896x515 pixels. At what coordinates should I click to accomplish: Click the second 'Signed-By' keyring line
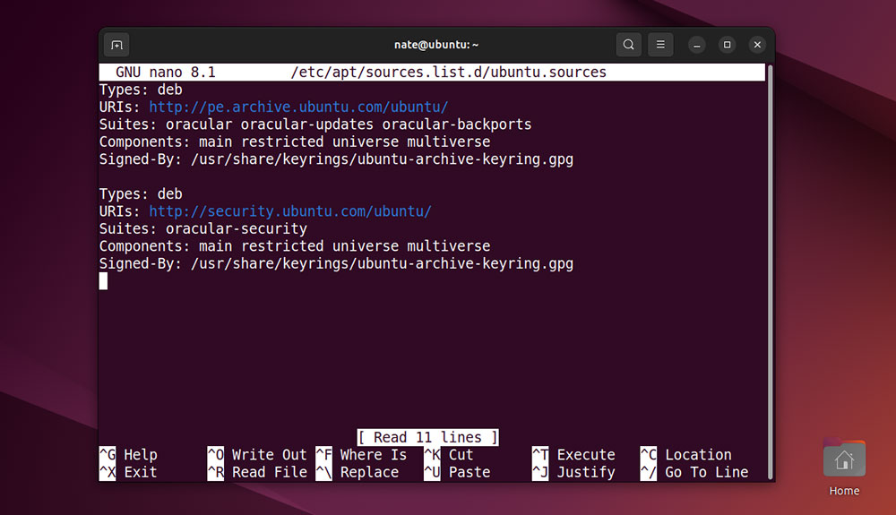tap(336, 264)
